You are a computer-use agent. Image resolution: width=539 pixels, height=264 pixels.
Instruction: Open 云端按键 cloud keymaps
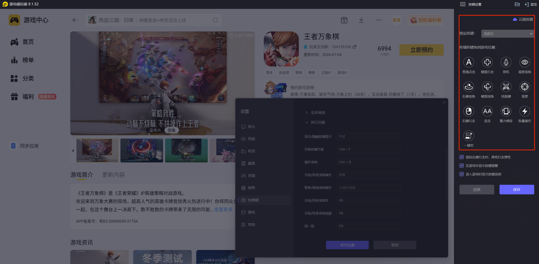[x=523, y=20]
